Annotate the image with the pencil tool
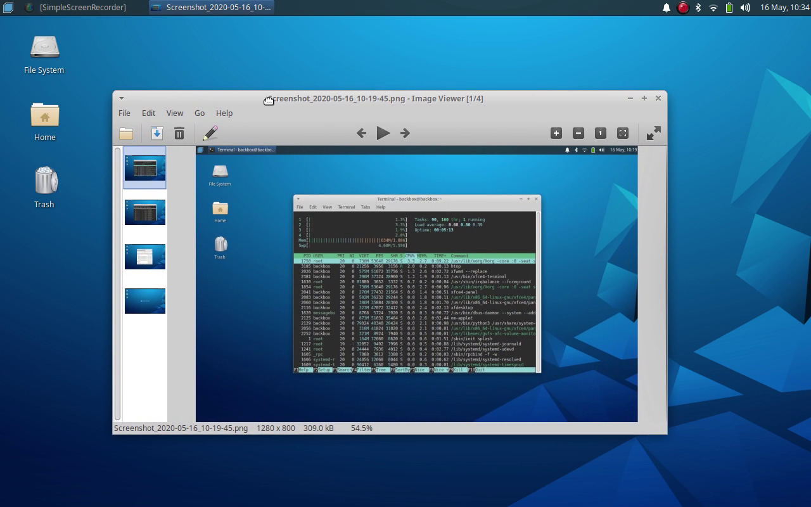Image resolution: width=811 pixels, height=507 pixels. tap(210, 133)
